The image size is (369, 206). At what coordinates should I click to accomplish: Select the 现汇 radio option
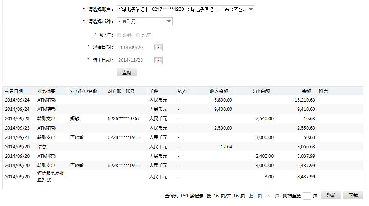pos(138,35)
